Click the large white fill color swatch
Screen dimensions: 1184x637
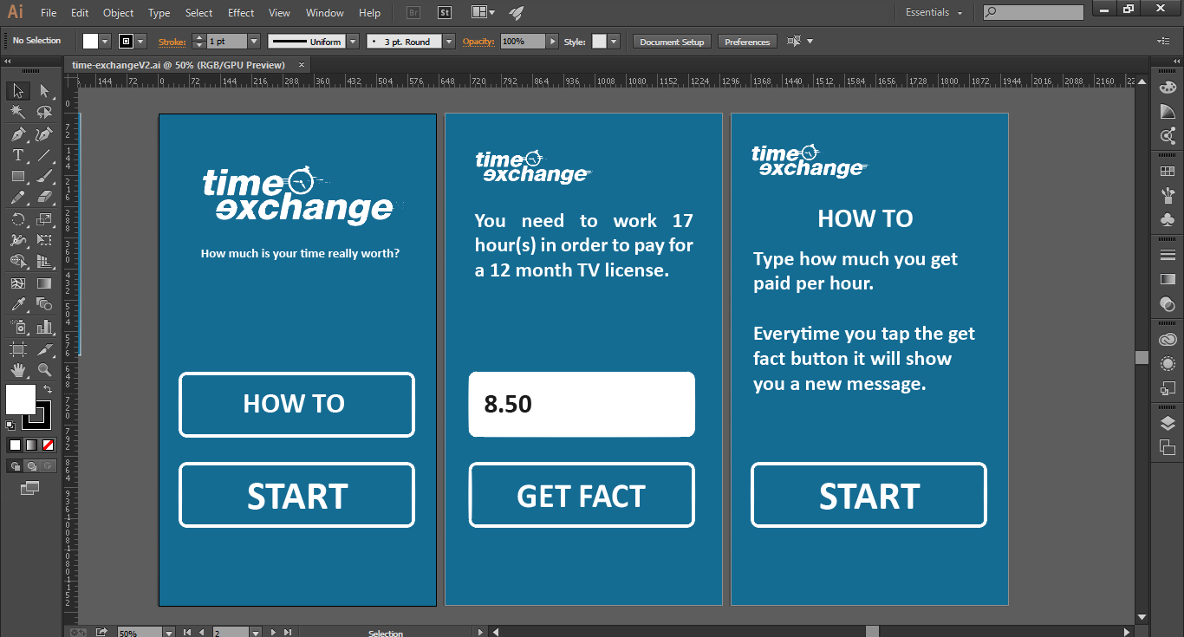[21, 400]
